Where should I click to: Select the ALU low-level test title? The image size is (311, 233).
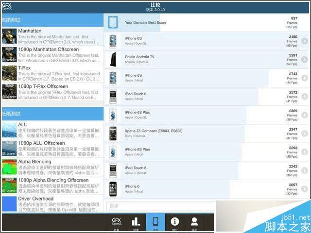click(x=23, y=125)
